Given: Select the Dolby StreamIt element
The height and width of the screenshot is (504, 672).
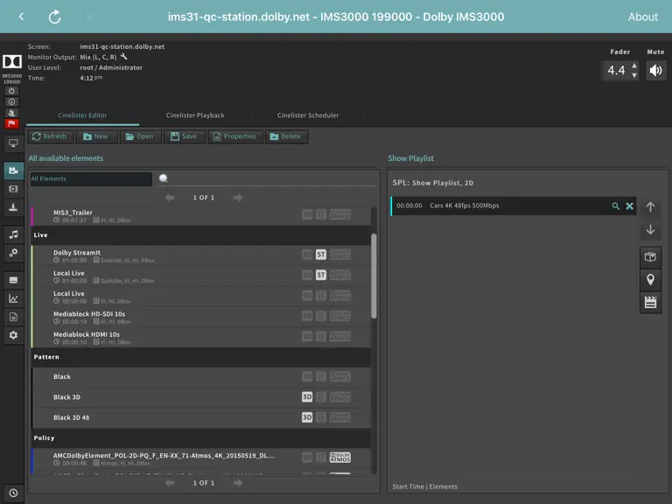Looking at the screenshot, I should point(201,255).
